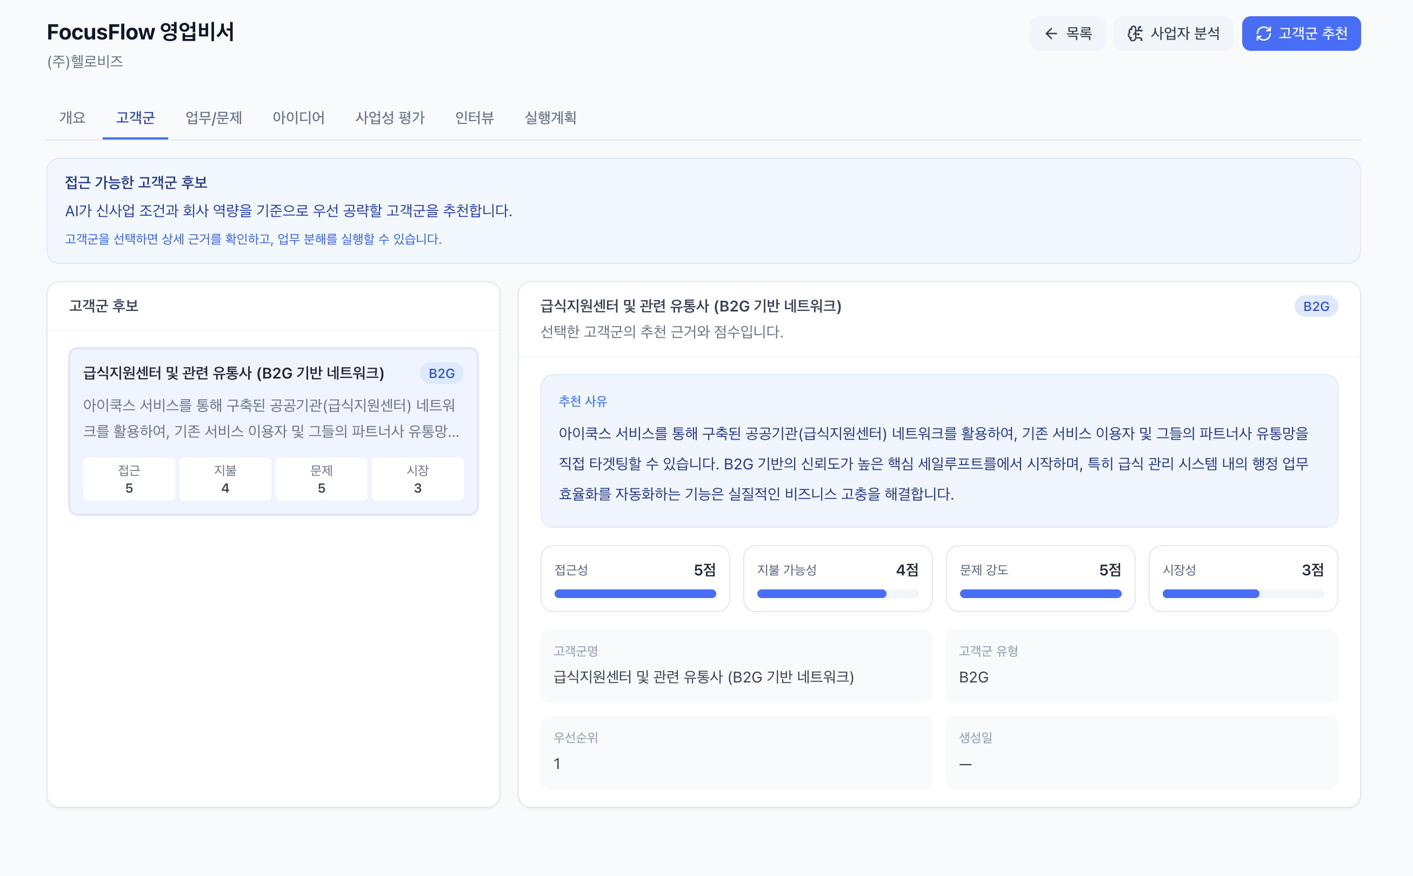Screen dimensions: 1413x876
Task: Select the 고객군 tab
Action: click(135, 118)
